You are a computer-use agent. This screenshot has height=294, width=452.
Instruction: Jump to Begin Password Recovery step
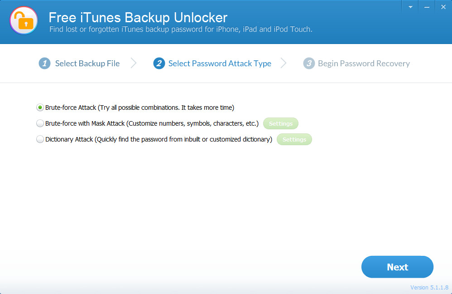[364, 64]
